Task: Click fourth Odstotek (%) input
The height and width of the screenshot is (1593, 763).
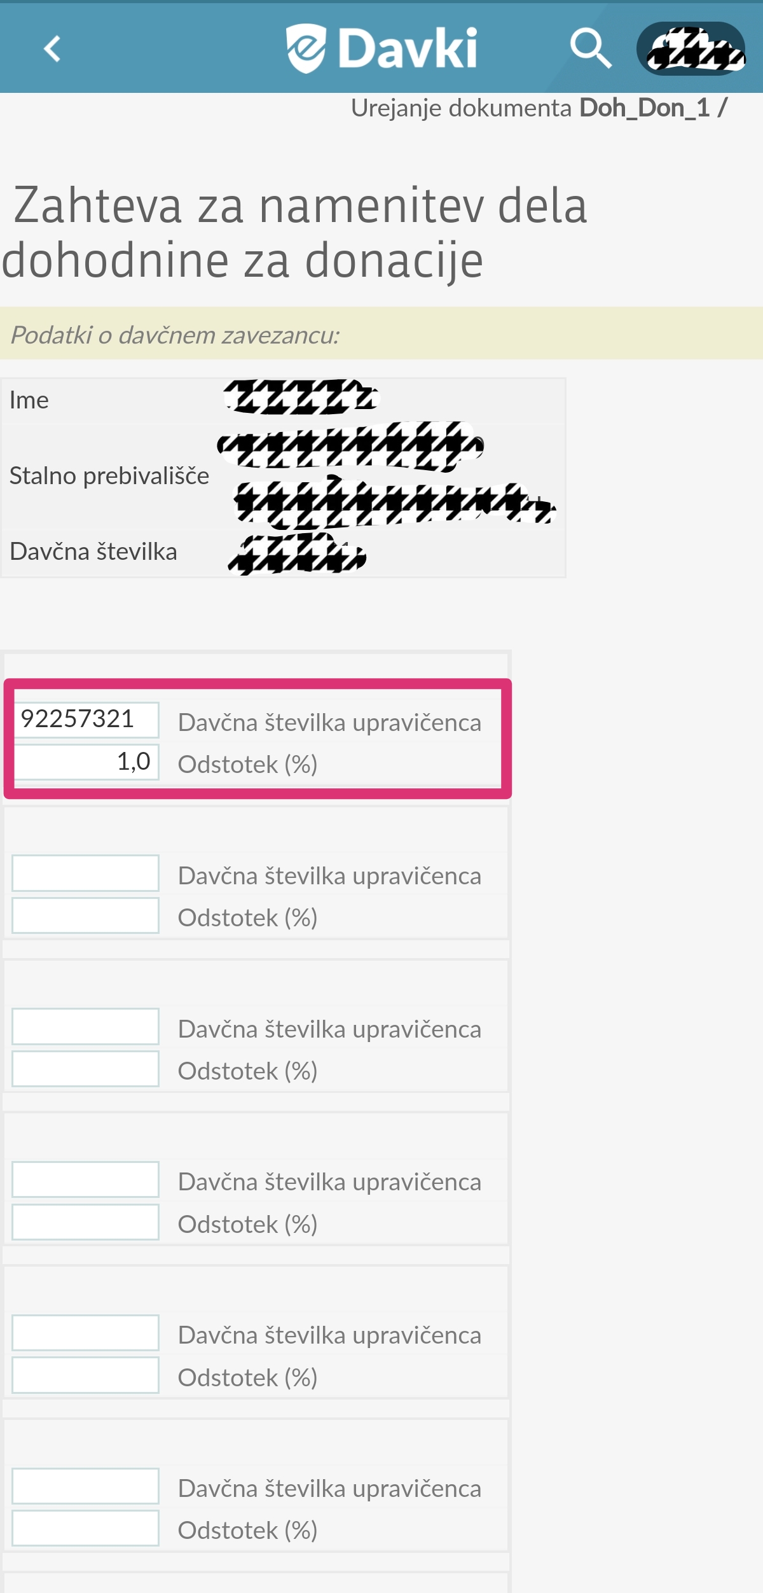Action: 86,1222
